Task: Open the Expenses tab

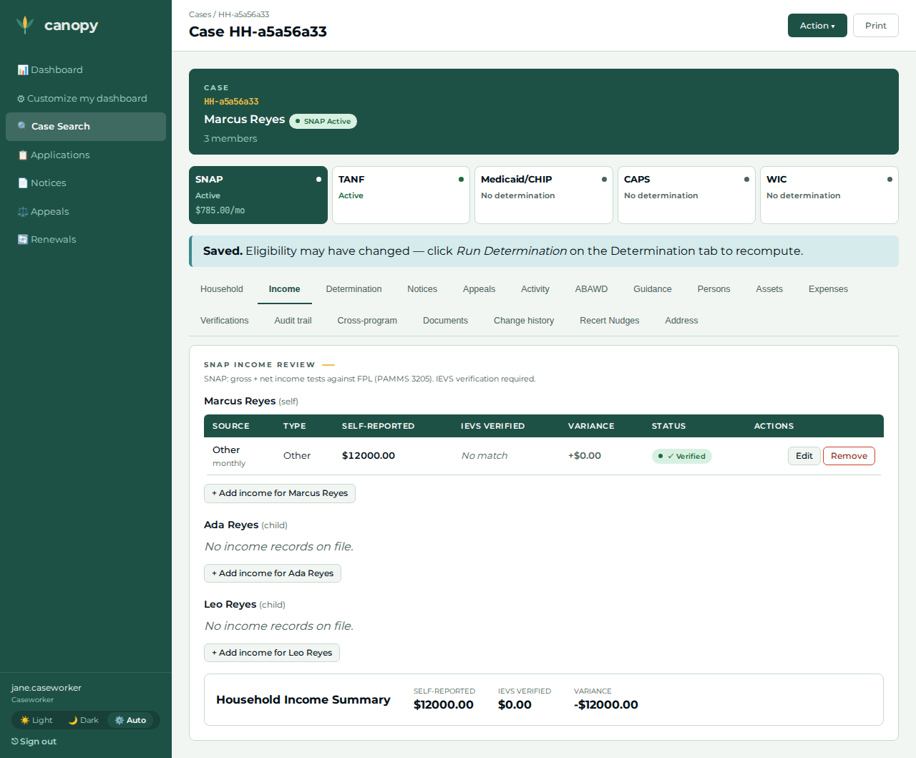Action: (x=828, y=289)
